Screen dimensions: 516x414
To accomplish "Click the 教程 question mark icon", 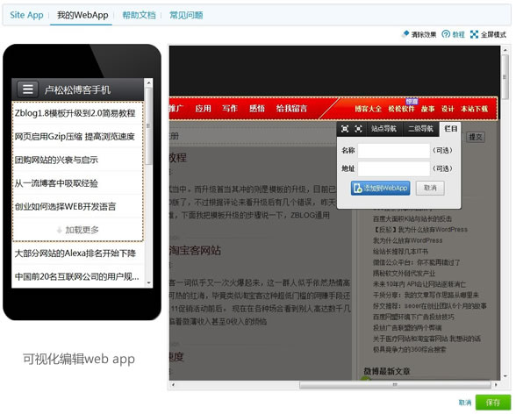I will point(446,34).
